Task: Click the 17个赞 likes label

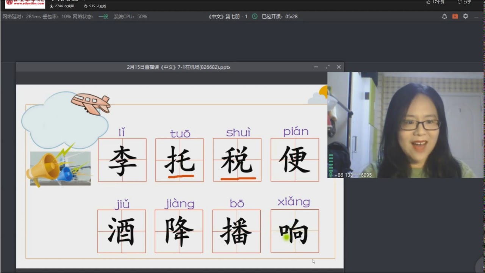Action: pos(438,2)
